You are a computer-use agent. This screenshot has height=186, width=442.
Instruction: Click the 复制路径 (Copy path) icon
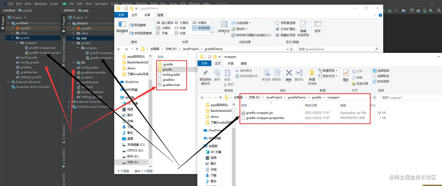245,71
